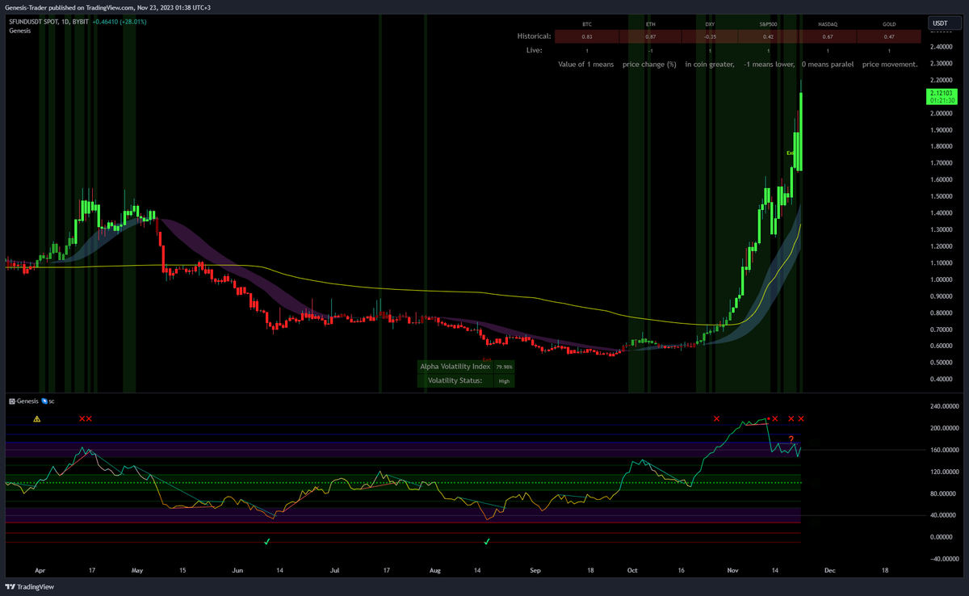Click the S&P500 column header
The image size is (969, 596).
pos(768,25)
